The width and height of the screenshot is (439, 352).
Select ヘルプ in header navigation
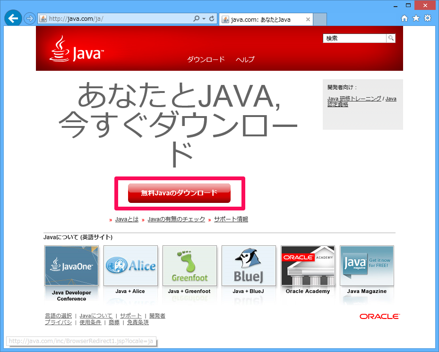click(x=245, y=59)
